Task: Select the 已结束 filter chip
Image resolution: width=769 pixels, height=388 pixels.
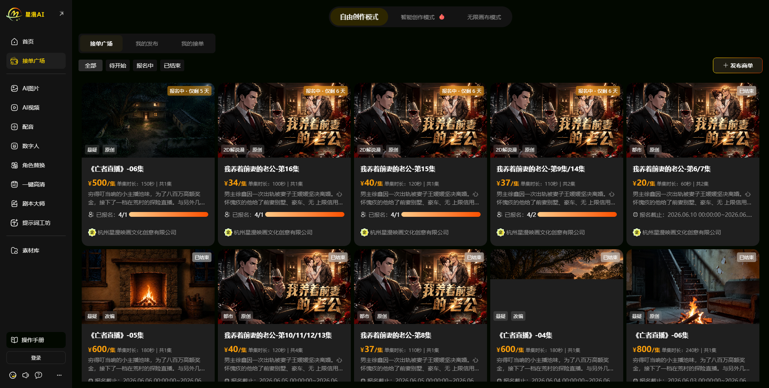Action: point(172,66)
